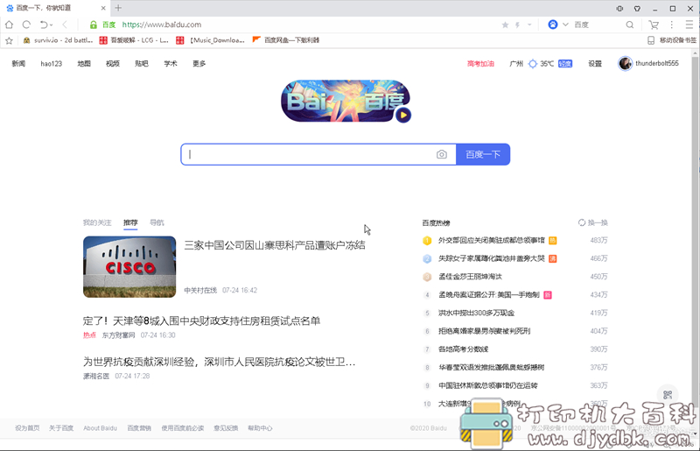Click the QR code floating icon
This screenshot has height=451, width=700.
668,395
